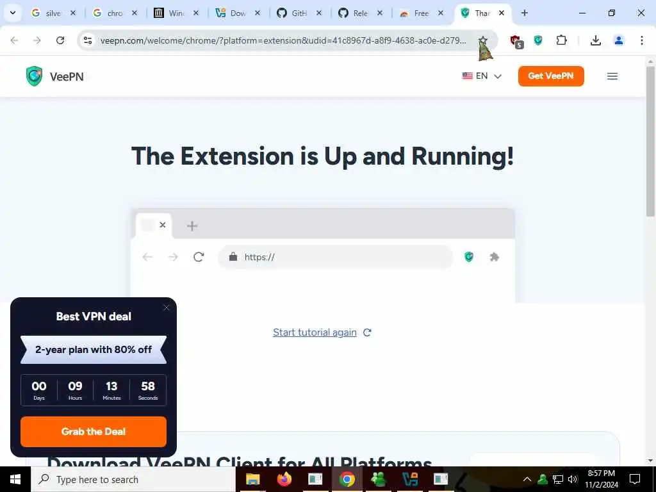656x492 pixels.
Task: Click the Type here to search box
Action: click(x=133, y=479)
